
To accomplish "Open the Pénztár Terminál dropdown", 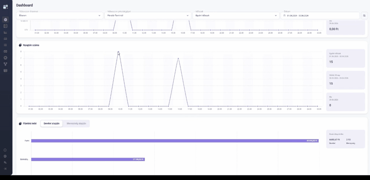I will [148, 15].
